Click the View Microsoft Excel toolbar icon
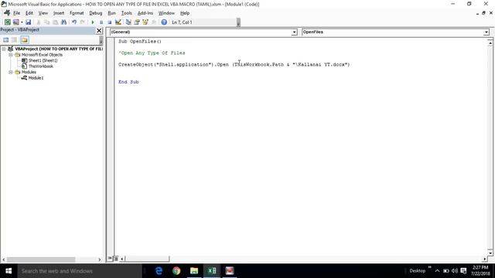Viewport: 495px width, 278px height. (7, 22)
